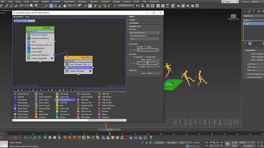This screenshot has height=148, width=264.
Task: Toggle Event_001 enable icon in header
Action: tap(53, 28)
